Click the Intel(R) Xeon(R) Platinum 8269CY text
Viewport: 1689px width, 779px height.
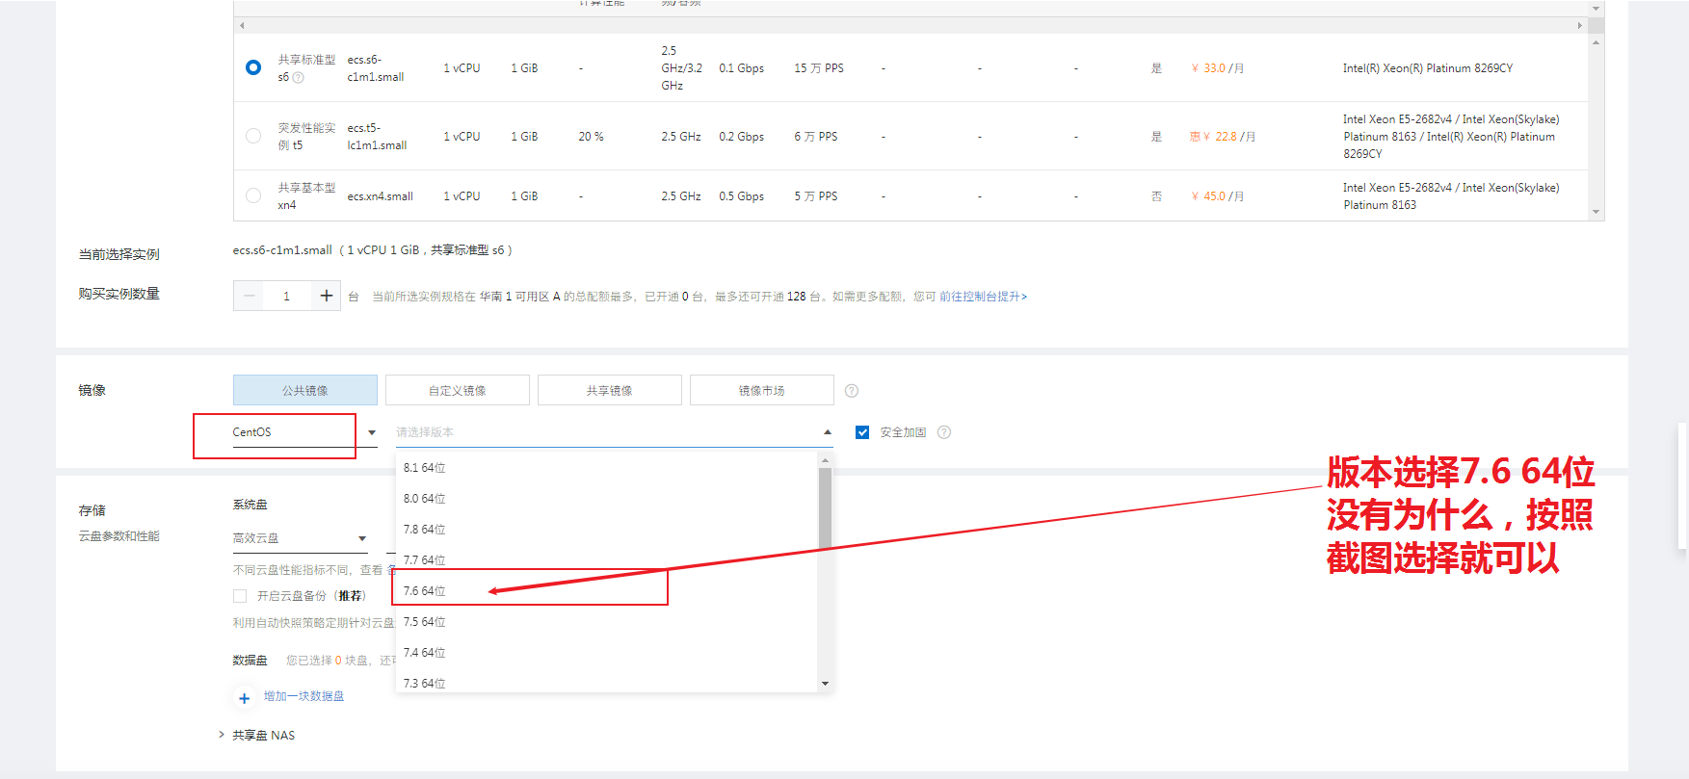(1428, 68)
